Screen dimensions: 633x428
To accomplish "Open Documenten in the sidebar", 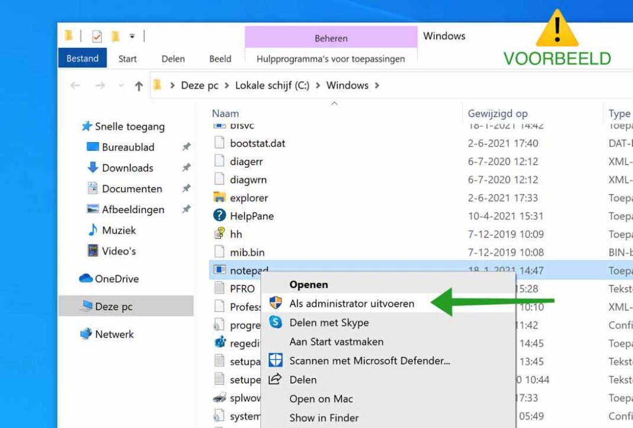I will click(x=132, y=189).
